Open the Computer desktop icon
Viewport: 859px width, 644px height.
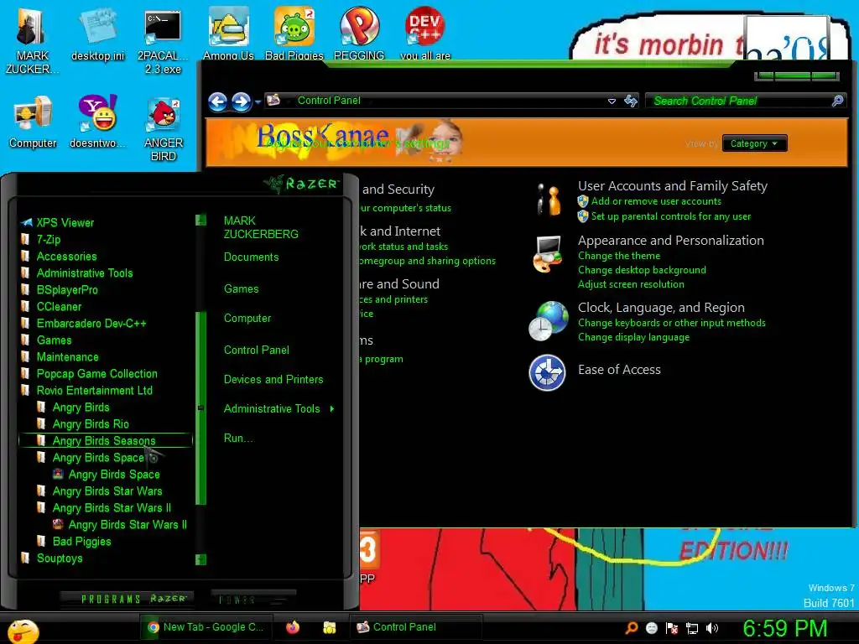pos(33,122)
